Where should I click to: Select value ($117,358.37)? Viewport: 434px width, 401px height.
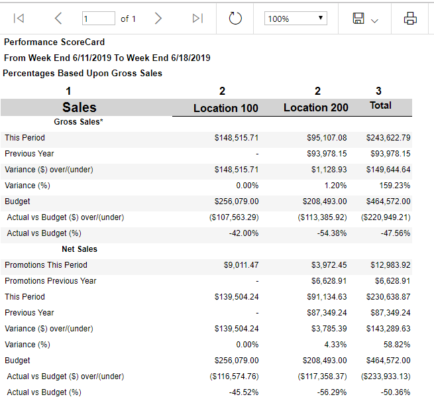click(322, 376)
